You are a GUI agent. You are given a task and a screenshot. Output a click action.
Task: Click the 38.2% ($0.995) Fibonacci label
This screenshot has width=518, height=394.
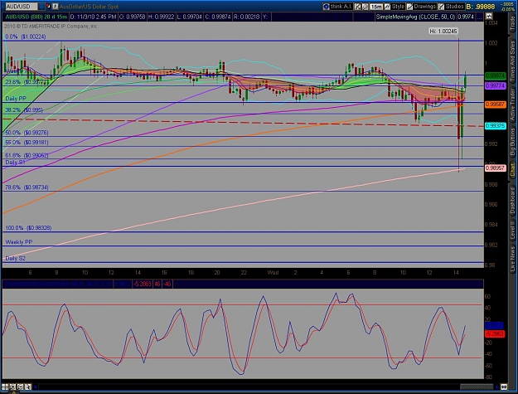pyautogui.click(x=24, y=110)
